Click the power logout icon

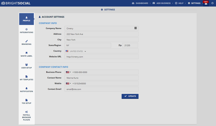[x=212, y=3]
